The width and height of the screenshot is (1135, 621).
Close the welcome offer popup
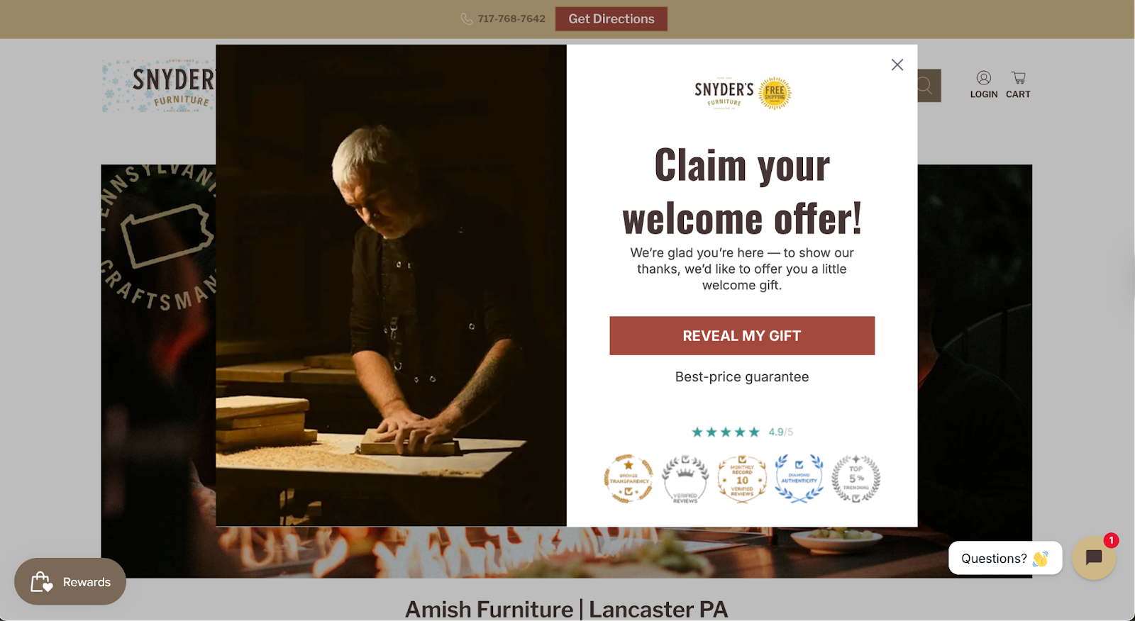[897, 65]
